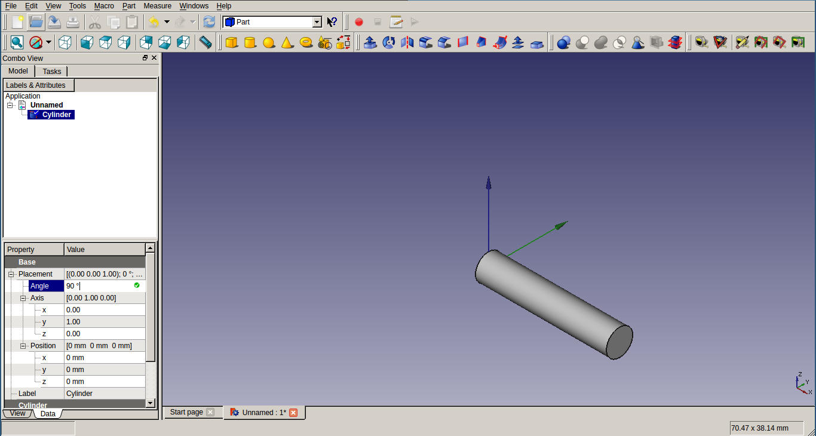Open the Macro menu
The height and width of the screenshot is (436, 816).
pyautogui.click(x=104, y=6)
